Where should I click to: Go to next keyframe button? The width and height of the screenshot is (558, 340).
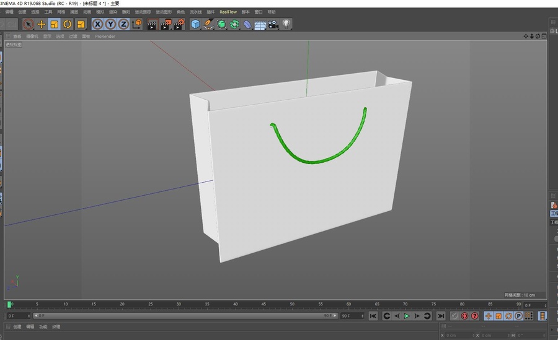tap(427, 316)
